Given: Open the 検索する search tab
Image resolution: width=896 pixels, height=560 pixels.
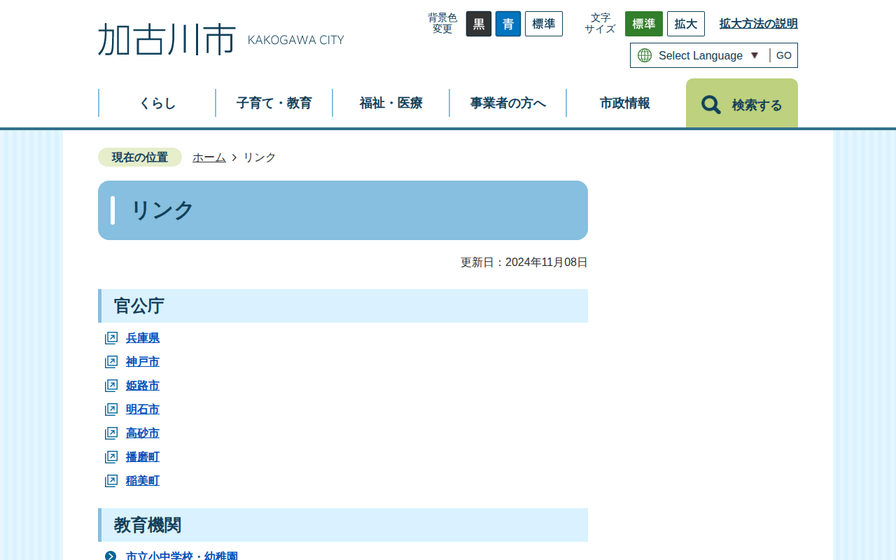Looking at the screenshot, I should coord(742,104).
